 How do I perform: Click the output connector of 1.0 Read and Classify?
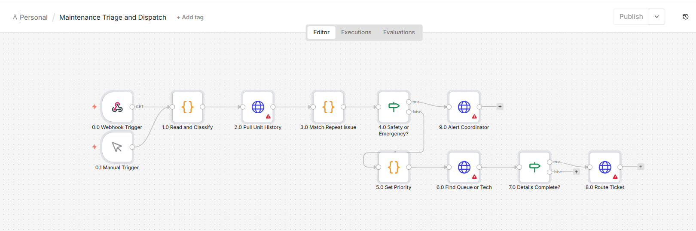click(x=202, y=107)
